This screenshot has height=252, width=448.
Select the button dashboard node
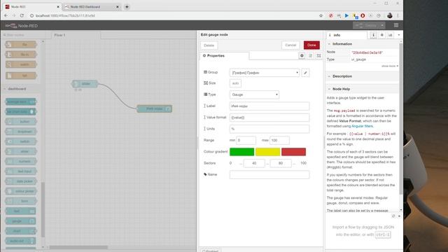[21, 121]
